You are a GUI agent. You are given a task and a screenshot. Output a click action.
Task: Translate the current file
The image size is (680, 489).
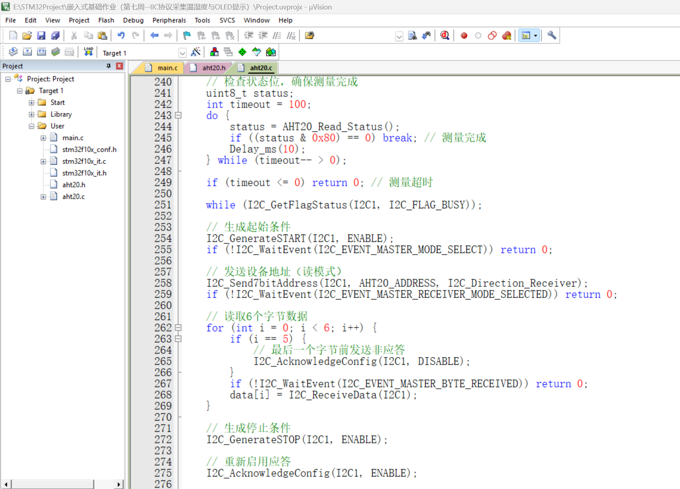click(x=13, y=52)
